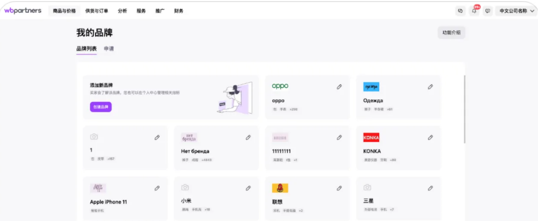Open the help question-mark icon
Screen dimensions: 538x221
click(488, 11)
